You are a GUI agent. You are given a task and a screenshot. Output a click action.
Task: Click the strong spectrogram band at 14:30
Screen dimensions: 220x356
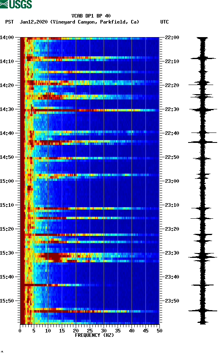pos(90,110)
